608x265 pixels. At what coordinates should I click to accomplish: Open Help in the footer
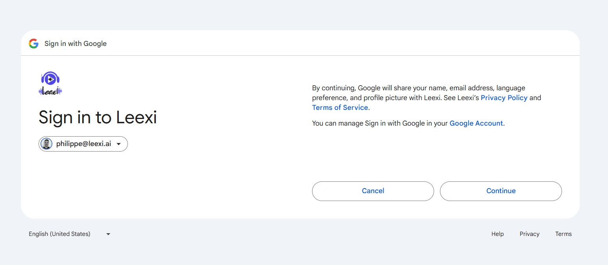coord(497,234)
